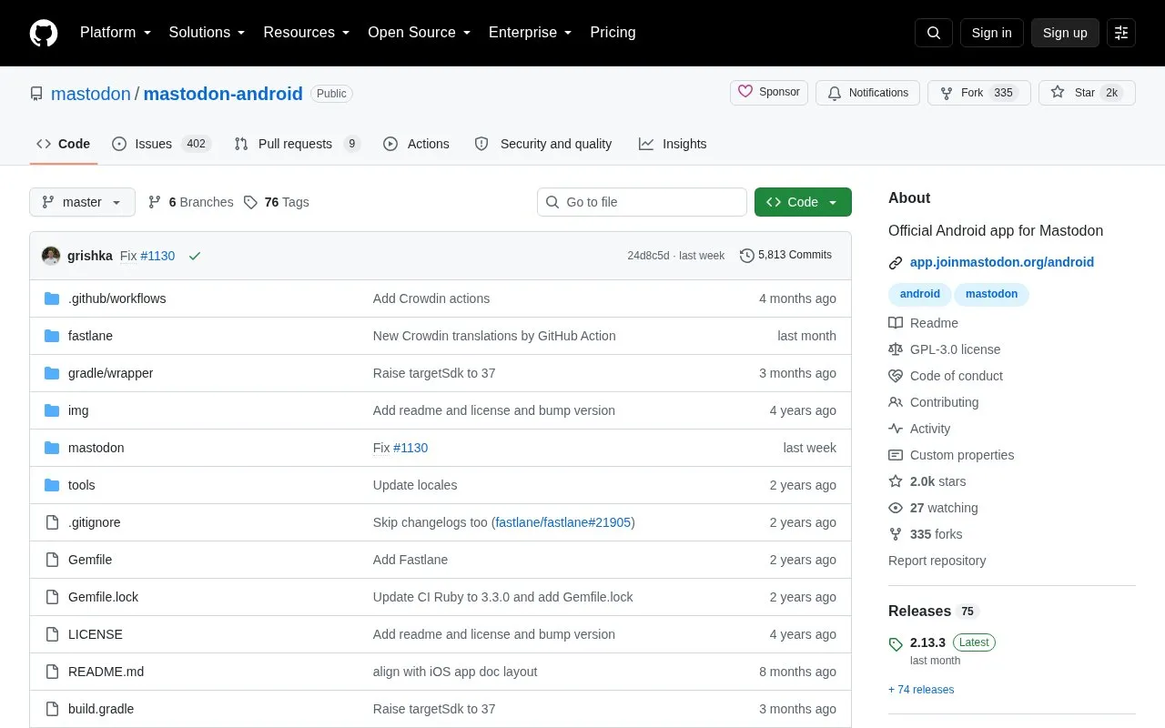
Task: Fork the mastodon-android repository
Action: tap(978, 93)
